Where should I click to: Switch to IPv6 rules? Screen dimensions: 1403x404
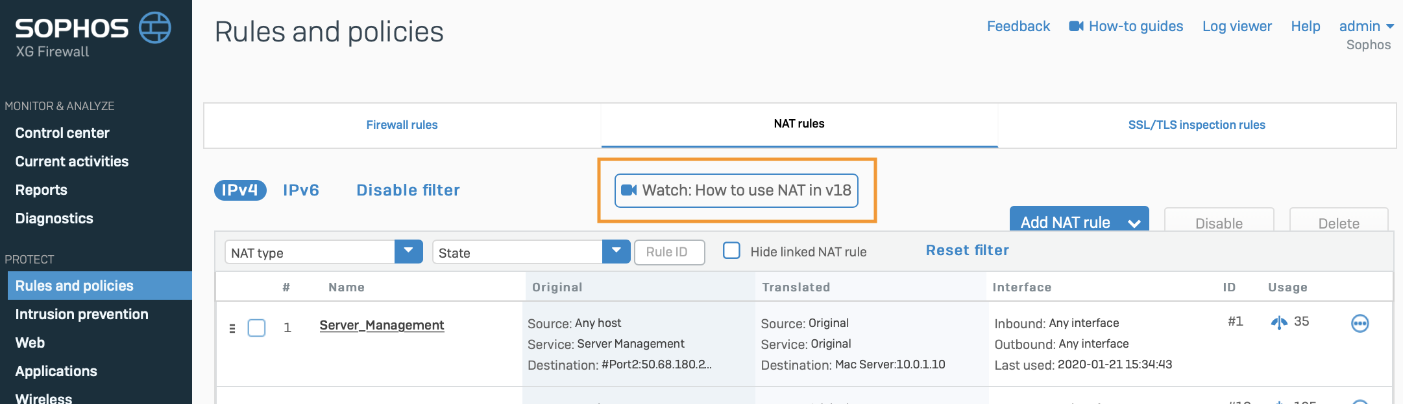click(301, 190)
